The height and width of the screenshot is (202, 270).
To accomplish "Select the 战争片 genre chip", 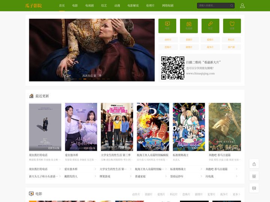I will tap(210, 47).
